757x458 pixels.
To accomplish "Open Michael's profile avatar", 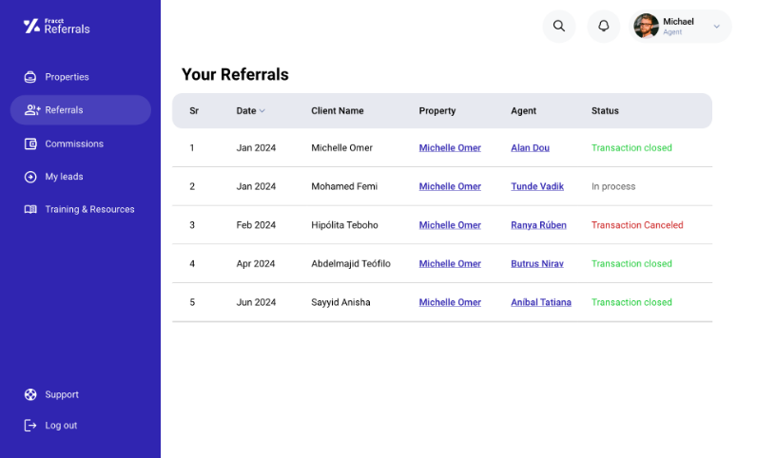I will 646,26.
